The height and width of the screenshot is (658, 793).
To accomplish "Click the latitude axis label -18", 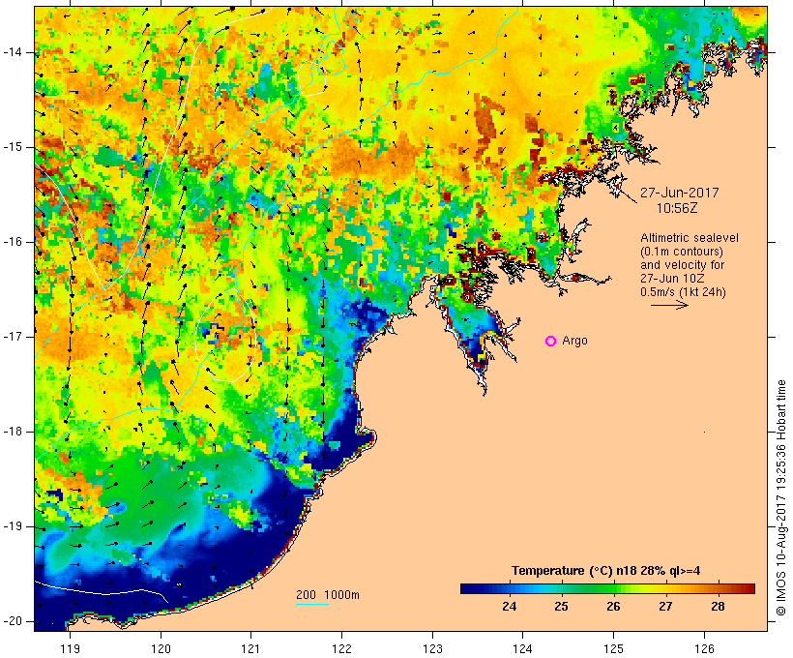I will pos(13,432).
